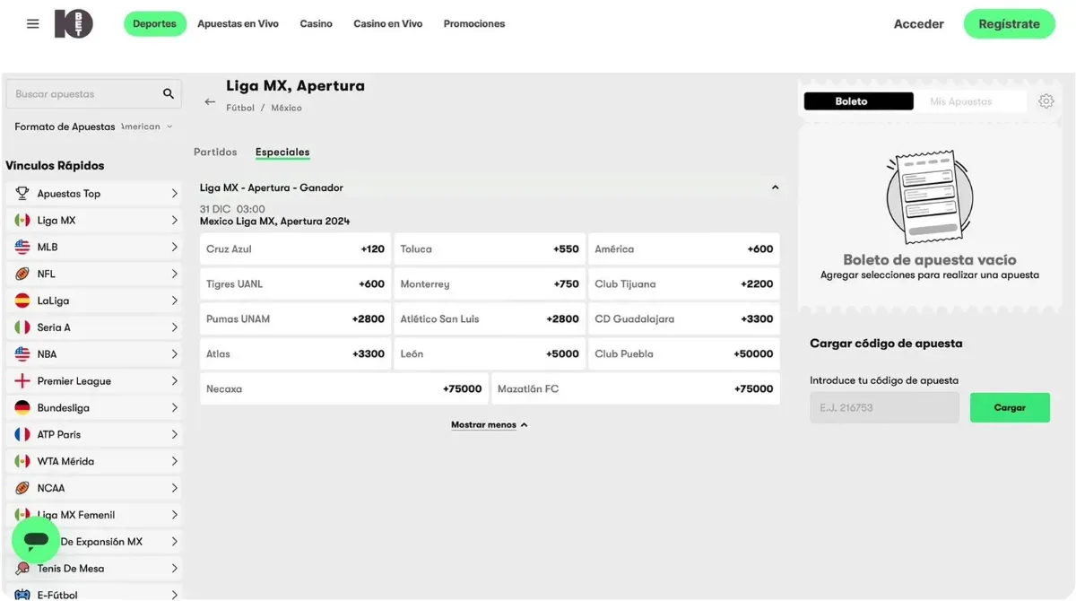Switch to the Especiales tab
The height and width of the screenshot is (601, 1076).
click(282, 152)
